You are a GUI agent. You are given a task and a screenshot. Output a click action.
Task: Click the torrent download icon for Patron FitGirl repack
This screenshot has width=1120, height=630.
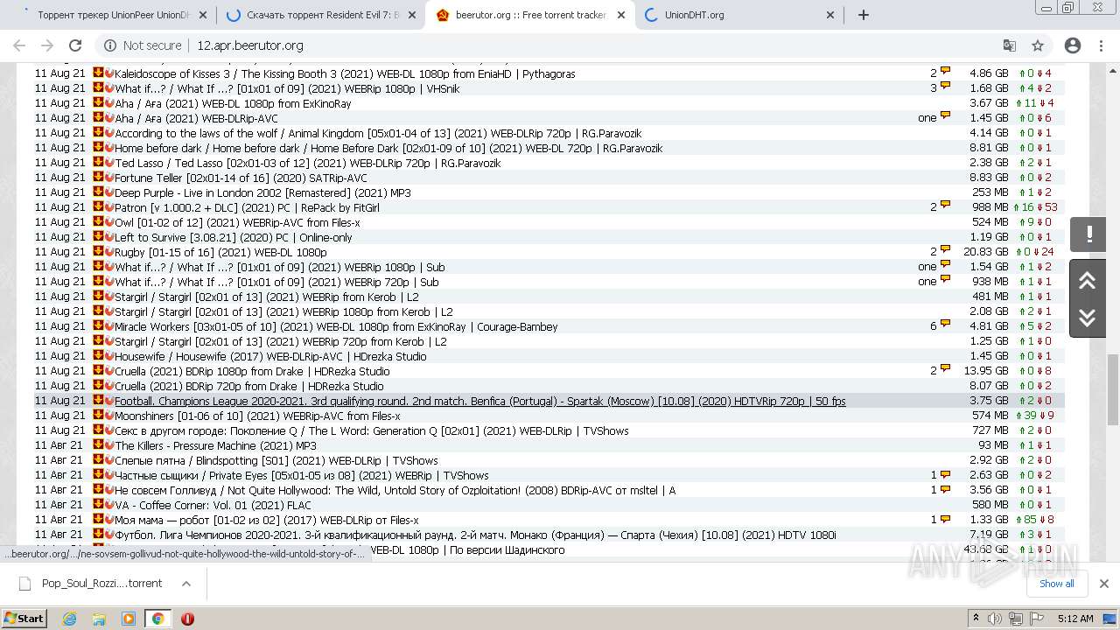(98, 207)
